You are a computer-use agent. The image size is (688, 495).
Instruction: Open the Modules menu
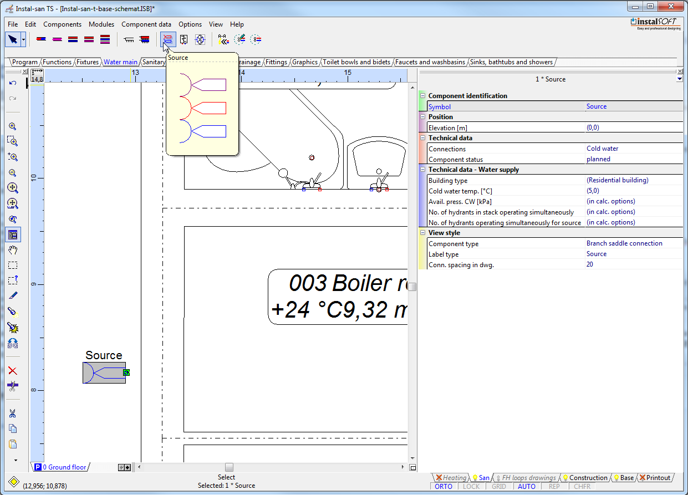[x=101, y=24]
